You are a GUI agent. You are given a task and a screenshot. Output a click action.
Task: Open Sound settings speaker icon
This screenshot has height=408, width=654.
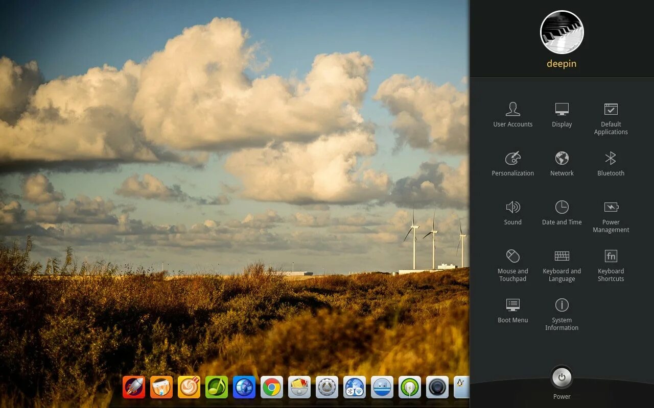pyautogui.click(x=512, y=207)
